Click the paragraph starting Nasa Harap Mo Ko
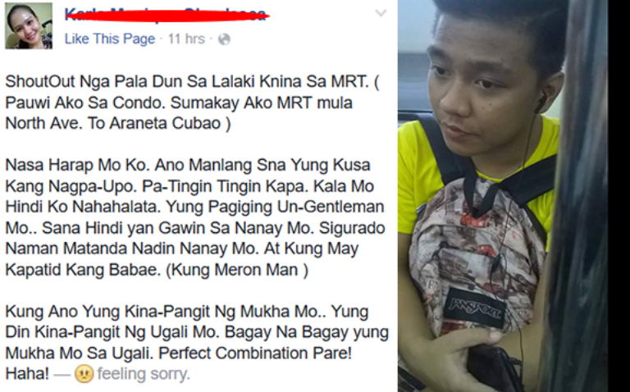This screenshot has height=392, width=630. [x=195, y=217]
